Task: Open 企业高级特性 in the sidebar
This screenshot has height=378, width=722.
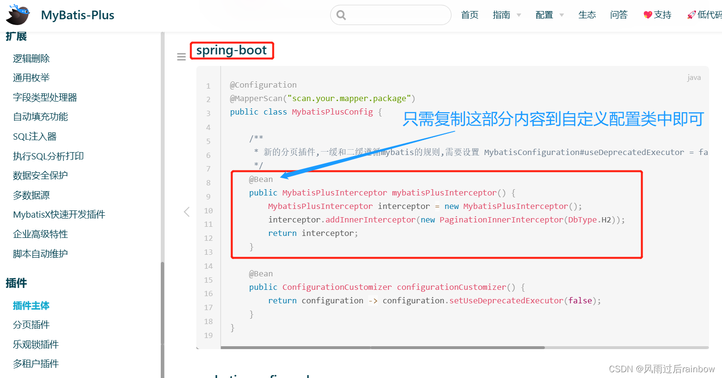Action: 40,234
